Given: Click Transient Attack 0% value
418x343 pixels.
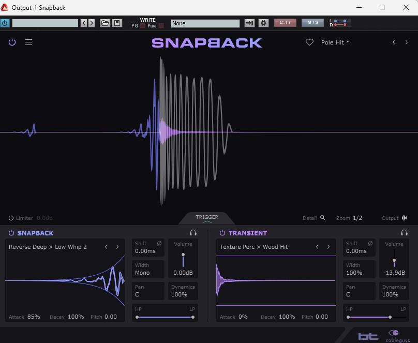Looking at the screenshot, I should (243, 317).
